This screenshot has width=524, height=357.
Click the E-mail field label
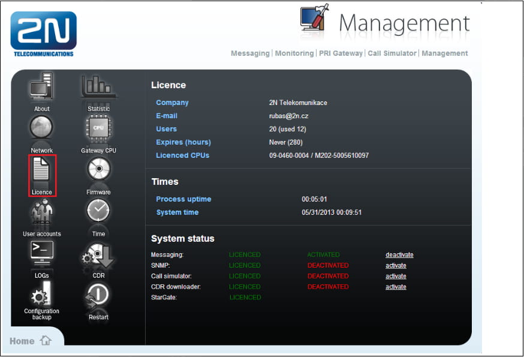point(167,116)
